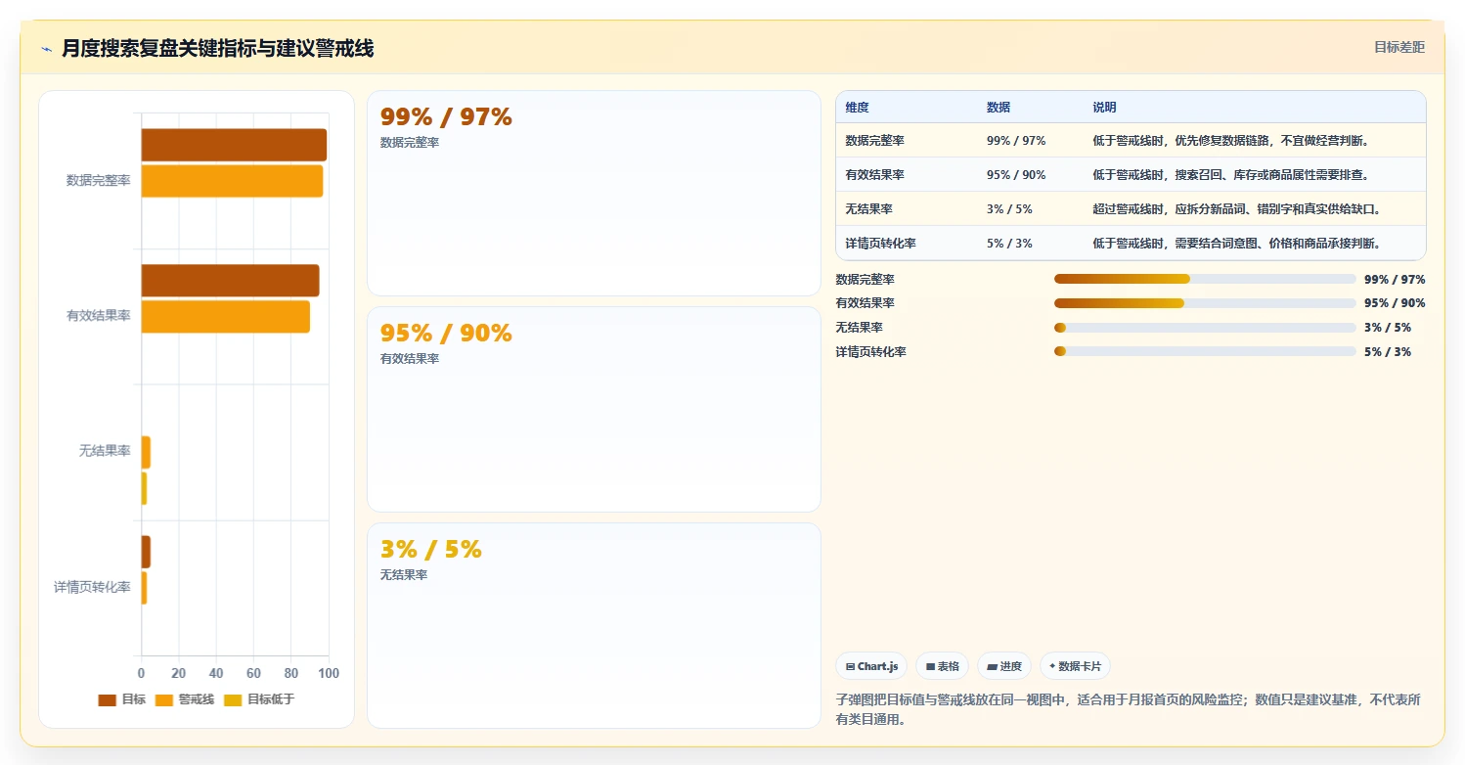The height and width of the screenshot is (765, 1465).
Task: Click the Chart.js chip
Action: pos(871,666)
